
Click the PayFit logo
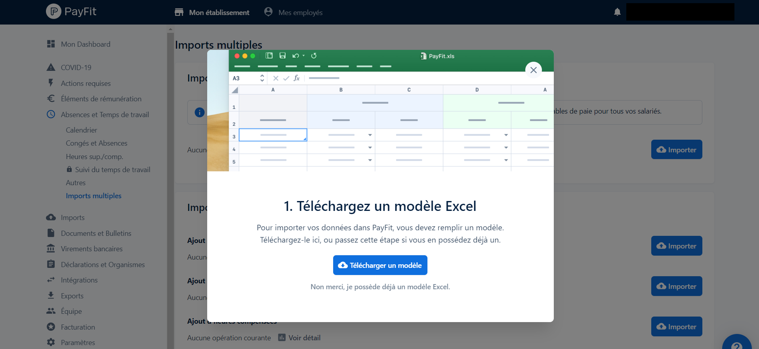(71, 11)
